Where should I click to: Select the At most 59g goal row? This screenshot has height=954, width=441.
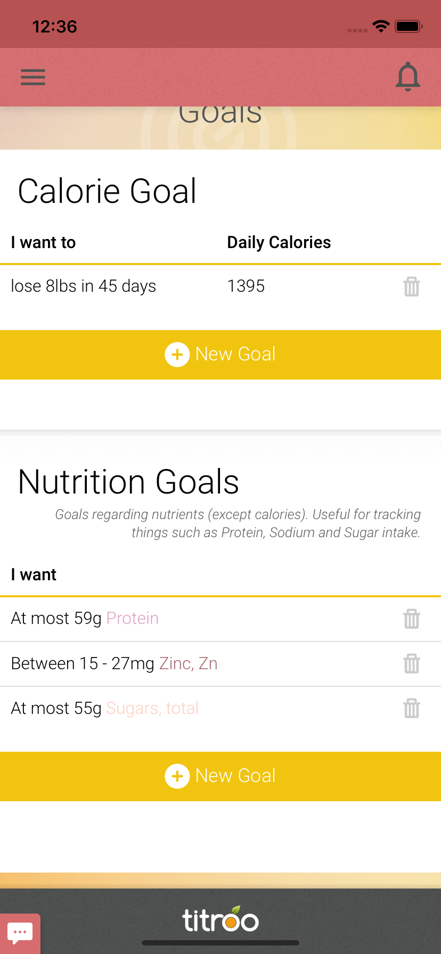(56, 619)
